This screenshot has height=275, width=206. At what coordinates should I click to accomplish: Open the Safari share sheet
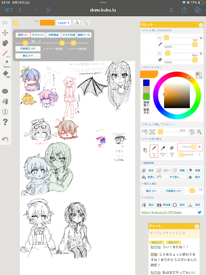pos(184,10)
